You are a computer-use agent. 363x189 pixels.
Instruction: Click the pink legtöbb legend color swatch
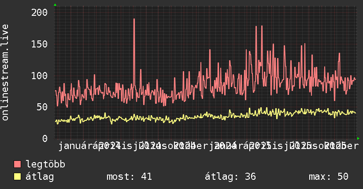point(17,164)
